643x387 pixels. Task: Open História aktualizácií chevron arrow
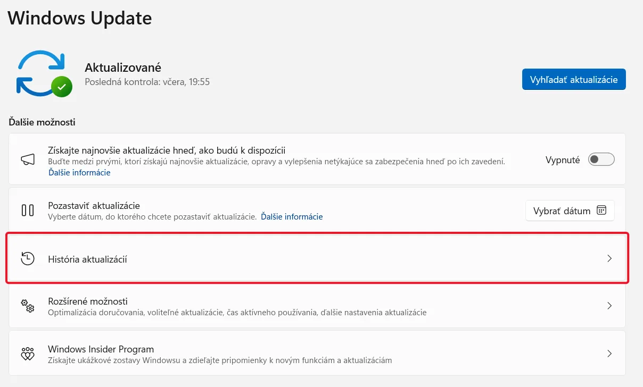point(610,259)
